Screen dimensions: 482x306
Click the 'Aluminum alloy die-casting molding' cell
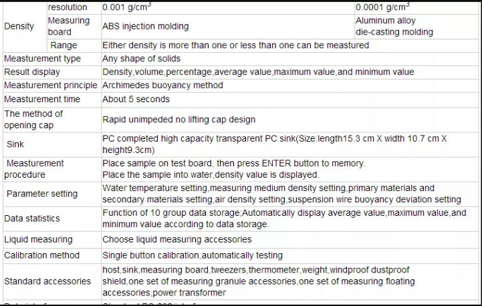394,26
